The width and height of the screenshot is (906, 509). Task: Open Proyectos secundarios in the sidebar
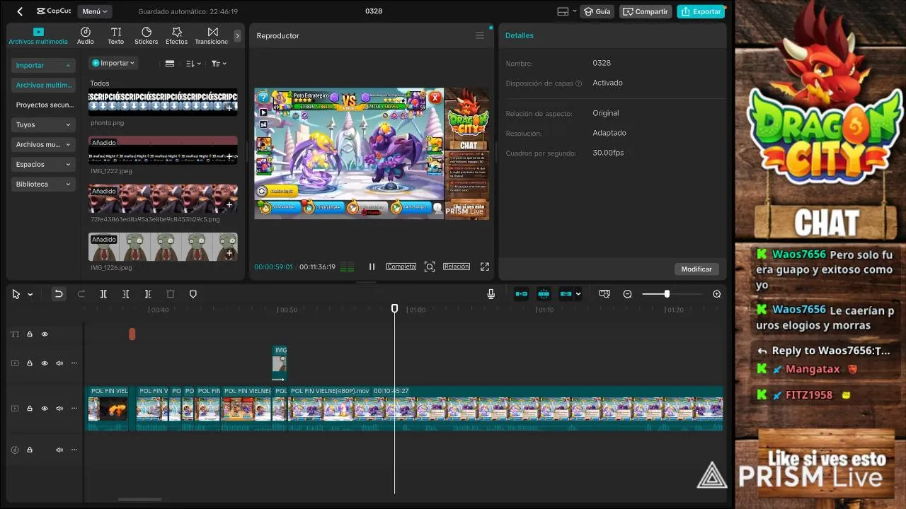tap(44, 105)
